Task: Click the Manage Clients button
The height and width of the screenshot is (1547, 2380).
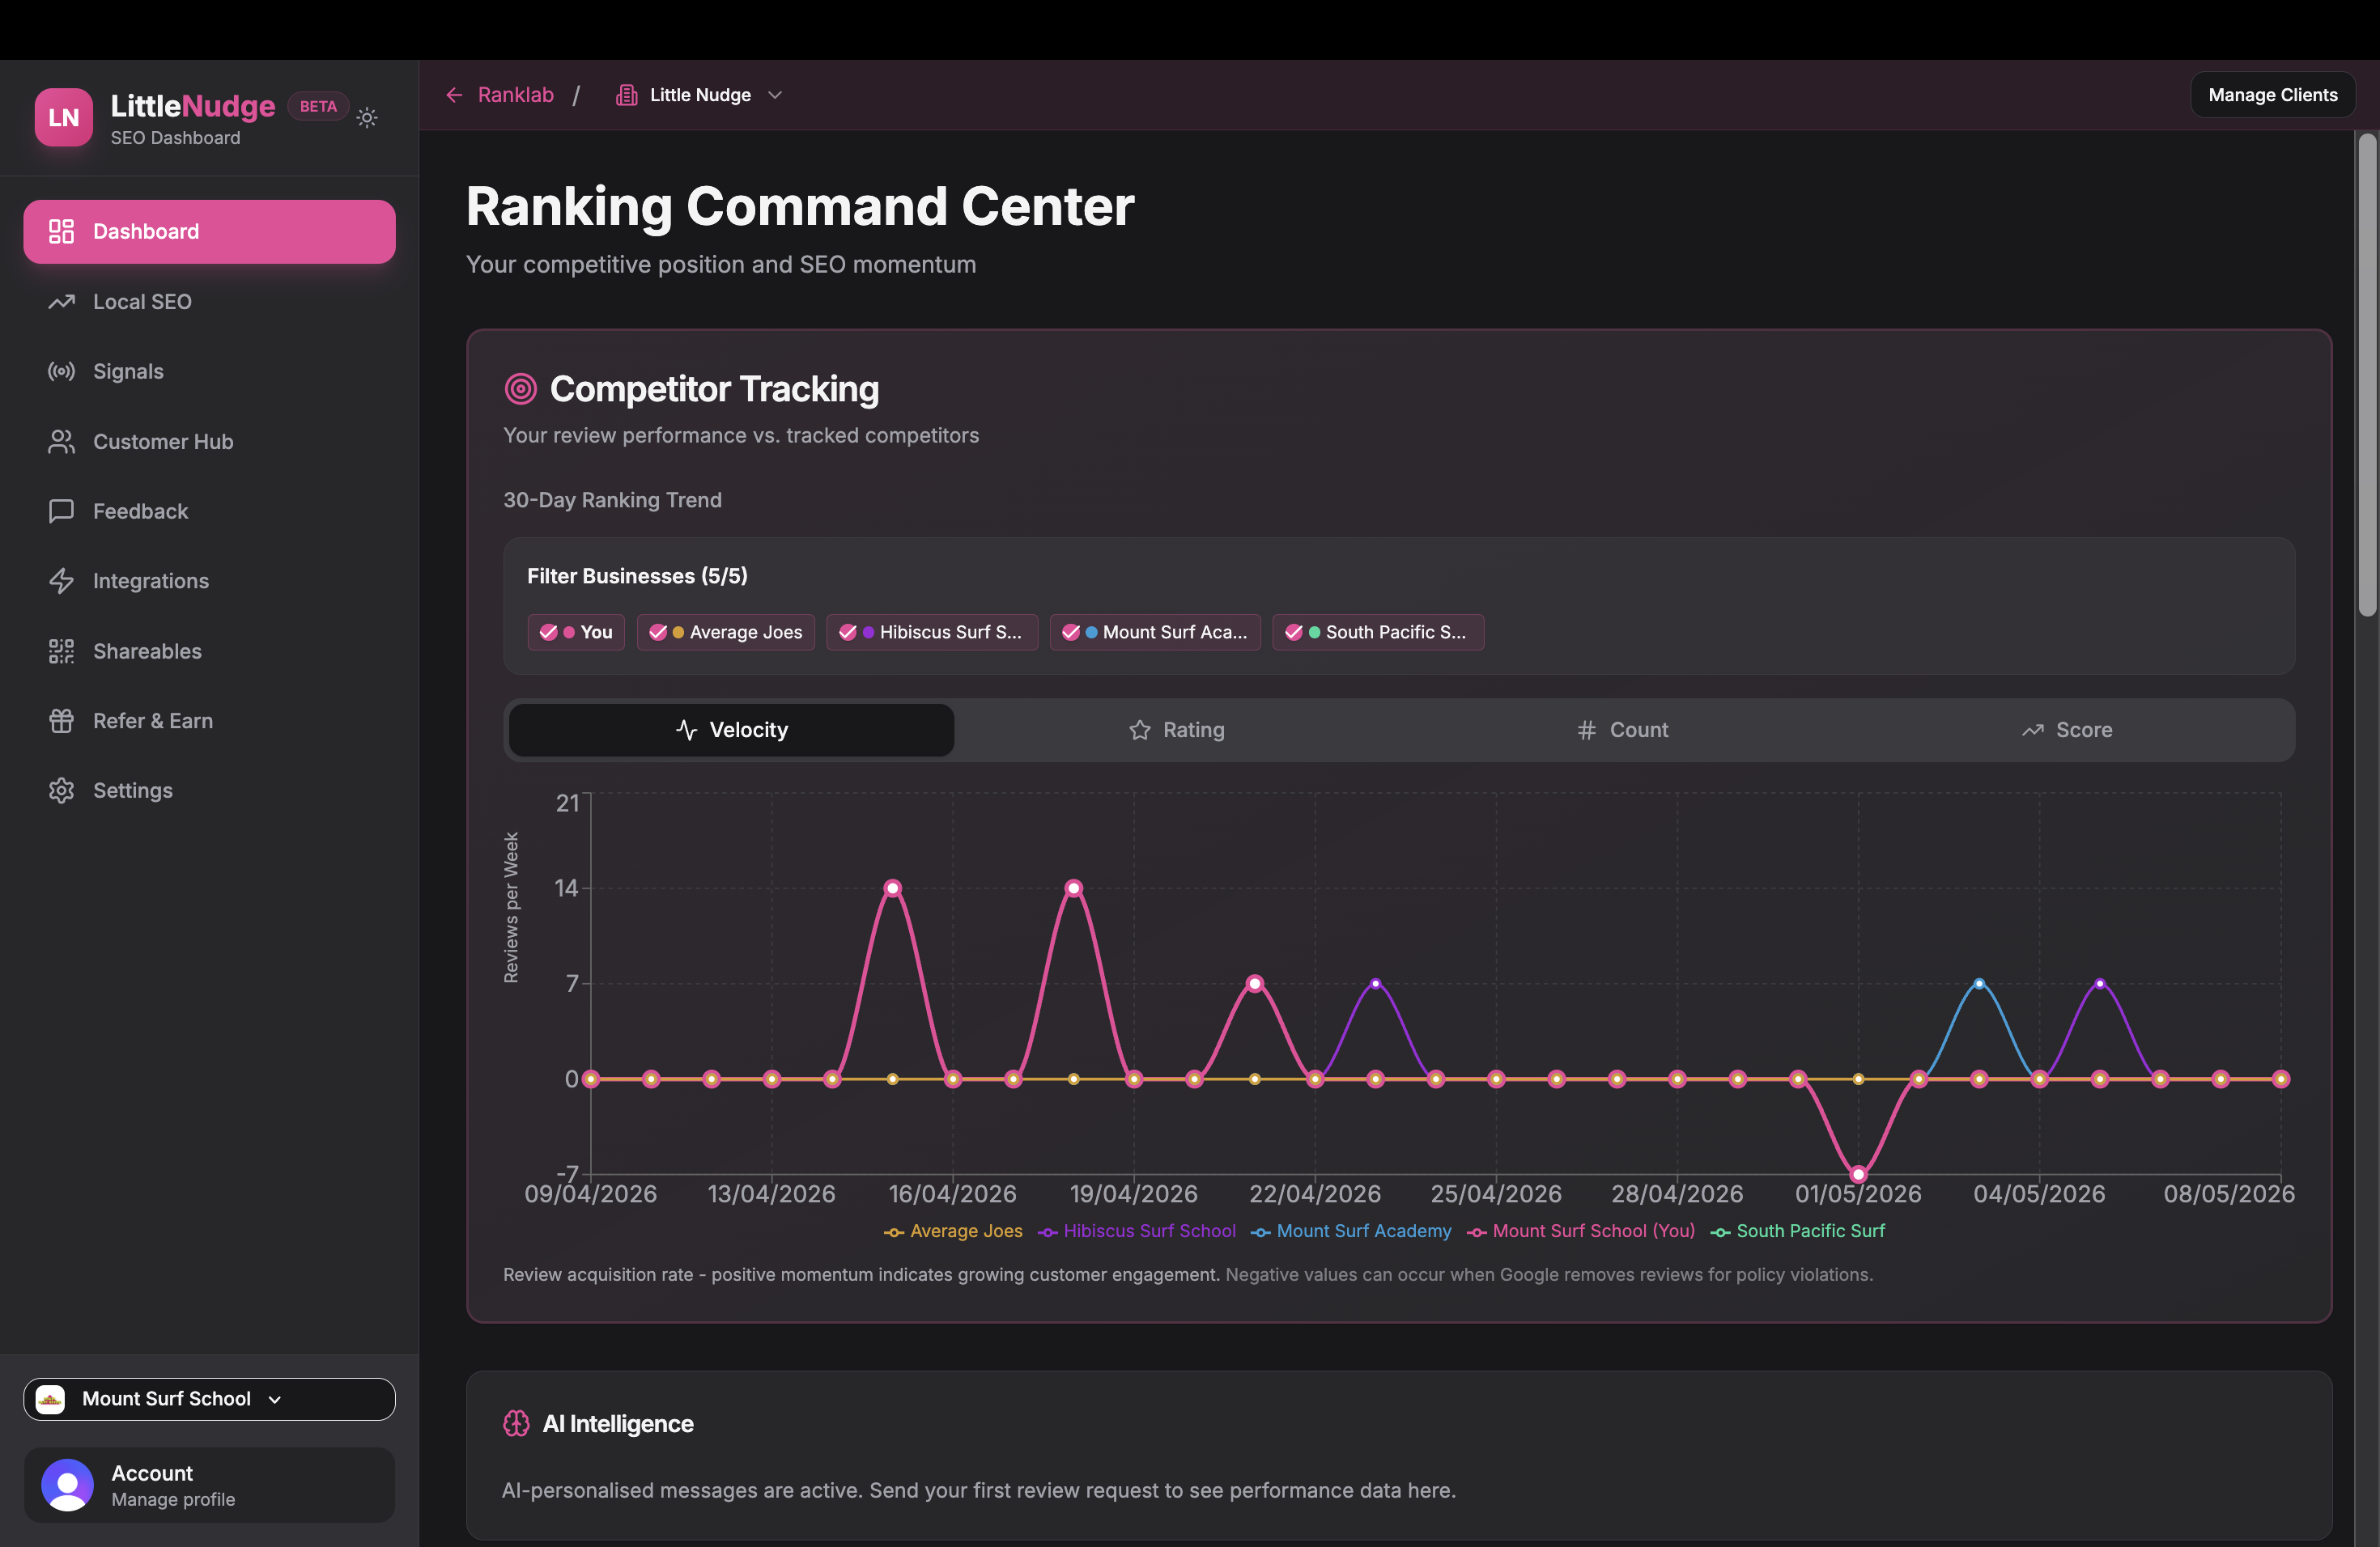Action: pos(2272,95)
